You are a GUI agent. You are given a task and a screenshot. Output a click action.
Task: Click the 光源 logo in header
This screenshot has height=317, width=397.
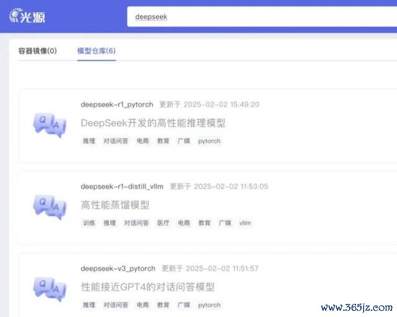click(27, 16)
